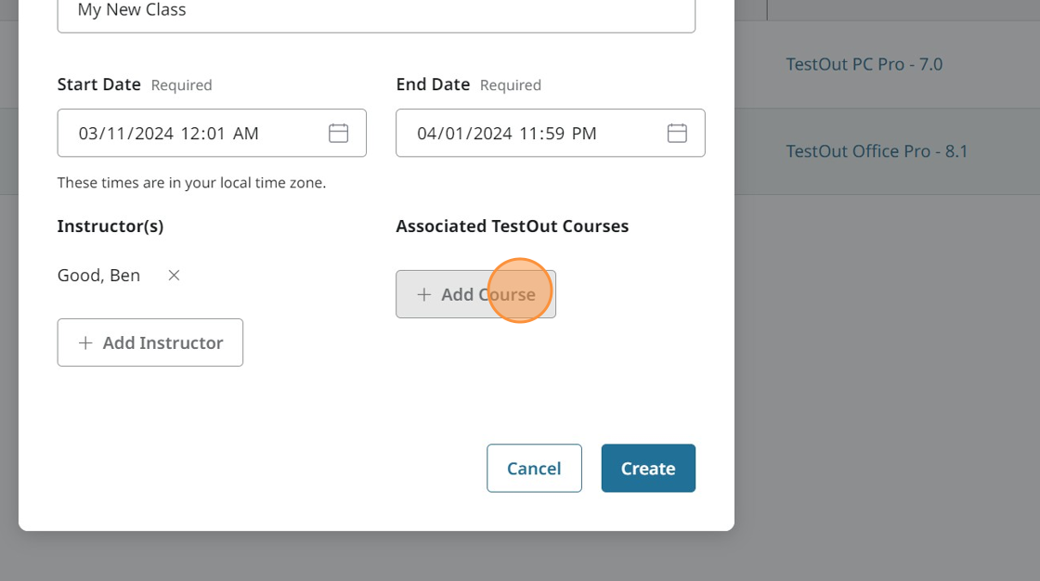Select the day 11 in Start Date
Viewport: 1040px width, 581px height.
[x=116, y=134]
